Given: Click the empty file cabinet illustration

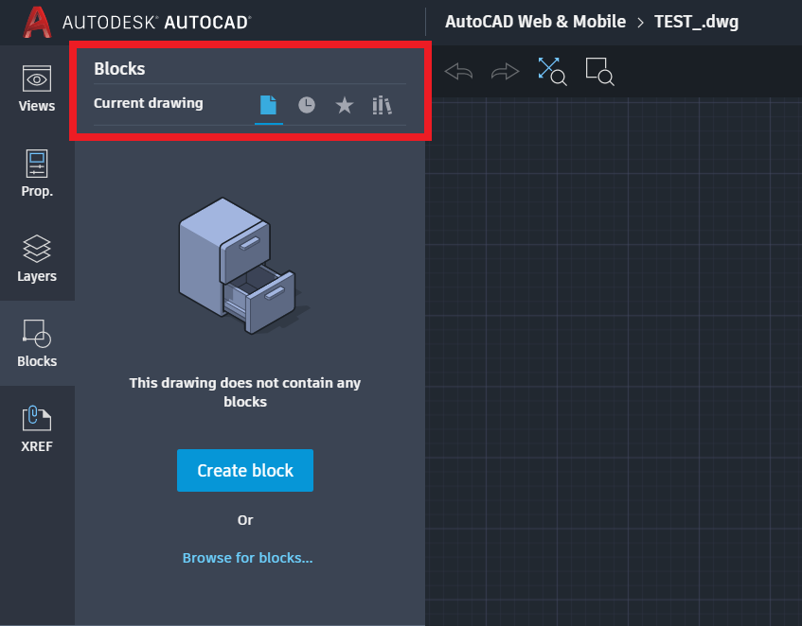Looking at the screenshot, I should pos(244,266).
